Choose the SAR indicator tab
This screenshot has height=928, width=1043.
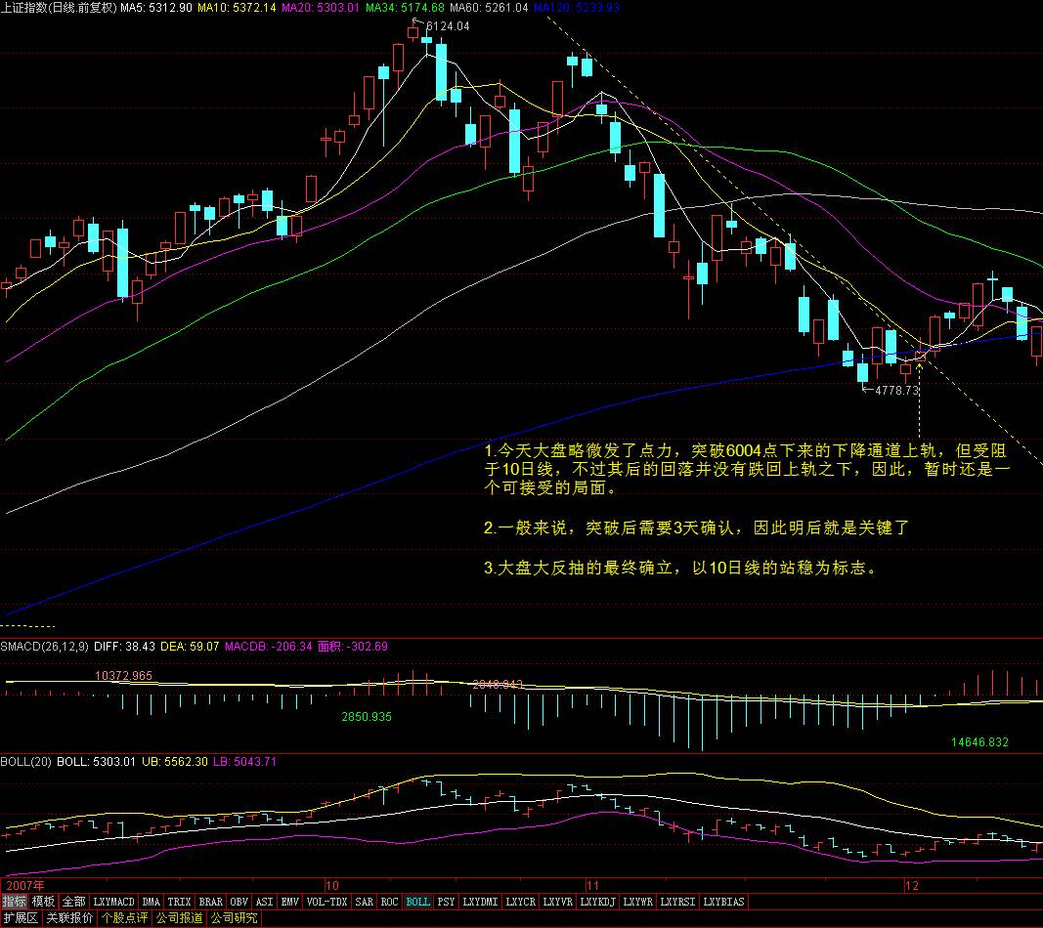pyautogui.click(x=364, y=902)
